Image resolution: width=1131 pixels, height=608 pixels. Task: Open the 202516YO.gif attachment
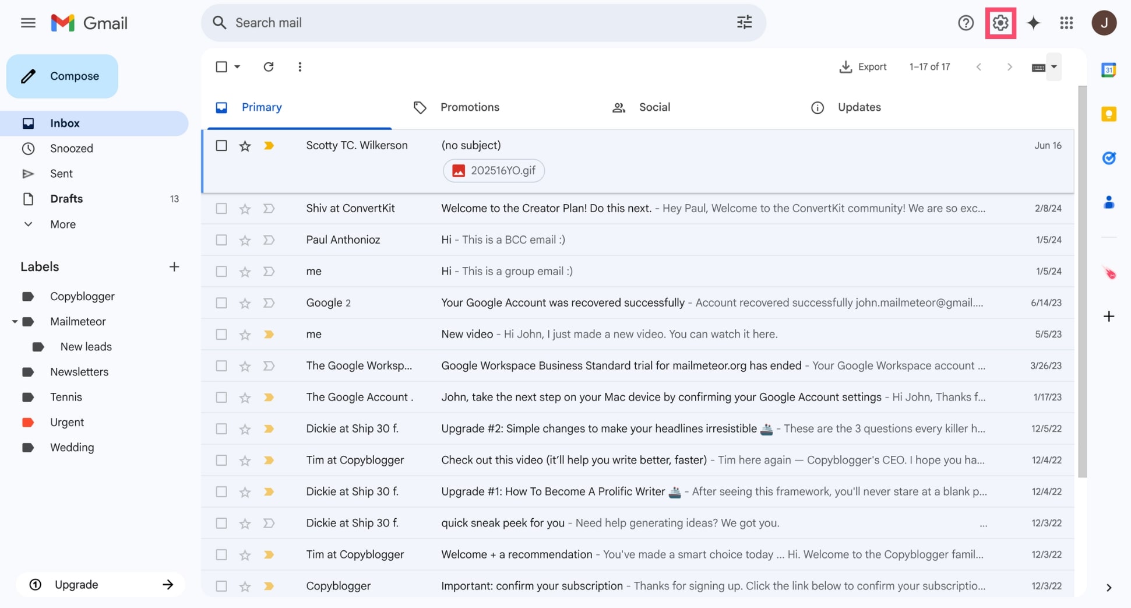494,171
